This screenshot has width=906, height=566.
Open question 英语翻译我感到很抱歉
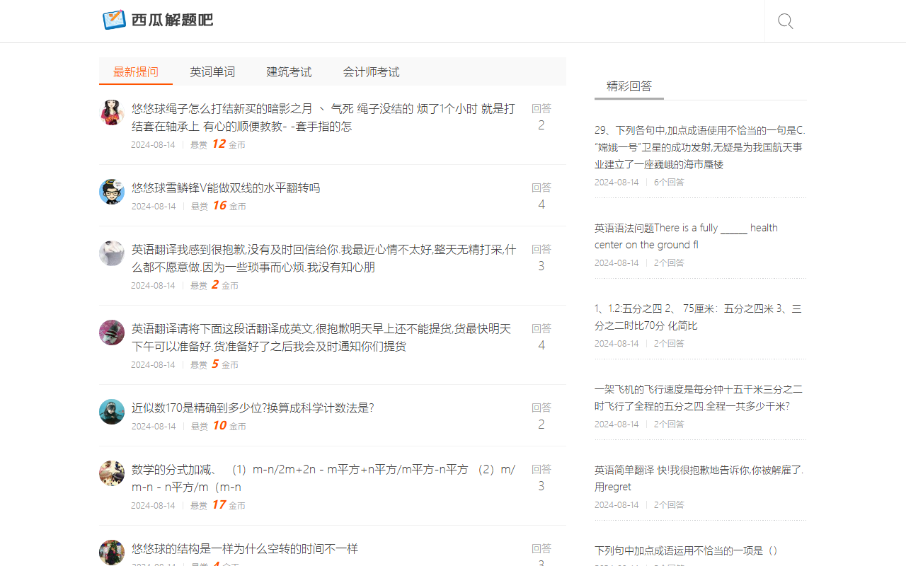[x=323, y=258]
